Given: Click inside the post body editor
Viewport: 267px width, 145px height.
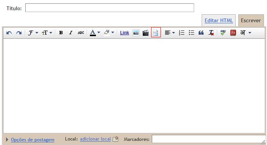Looking at the screenshot, I should [134, 86].
